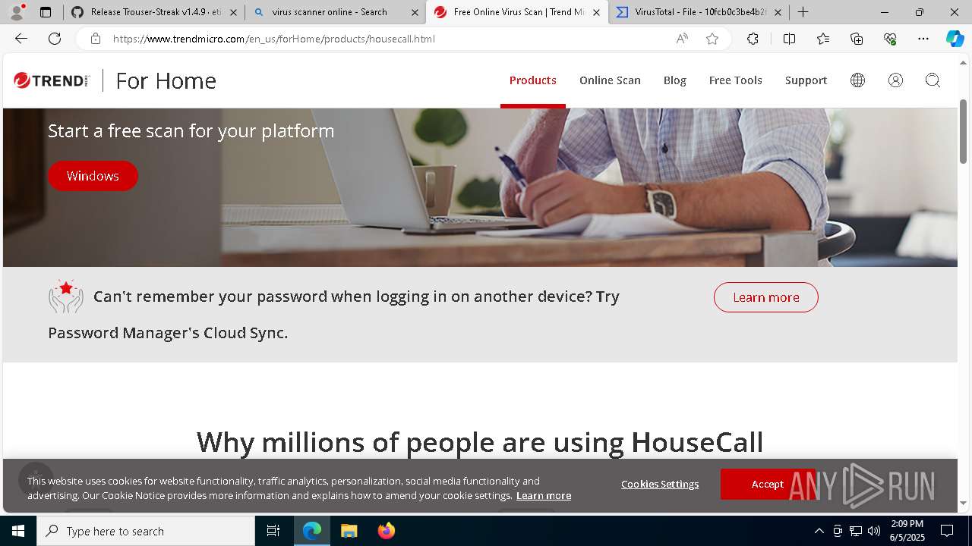Screen dimensions: 972x546
Task: Open the region globe icon
Action: 857,80
